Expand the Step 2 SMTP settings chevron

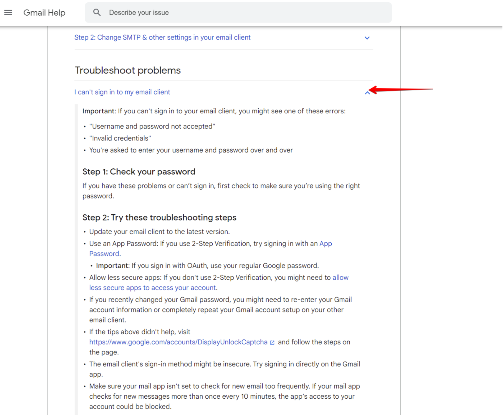(367, 38)
